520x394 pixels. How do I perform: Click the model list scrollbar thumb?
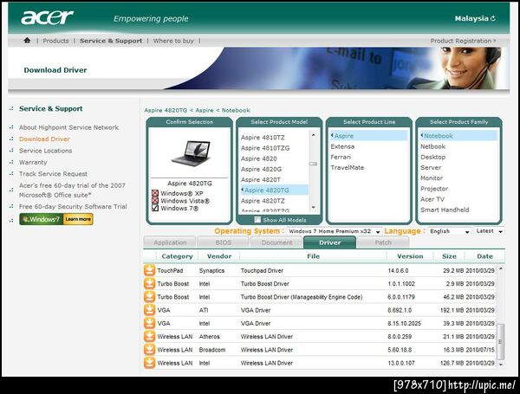(x=313, y=164)
